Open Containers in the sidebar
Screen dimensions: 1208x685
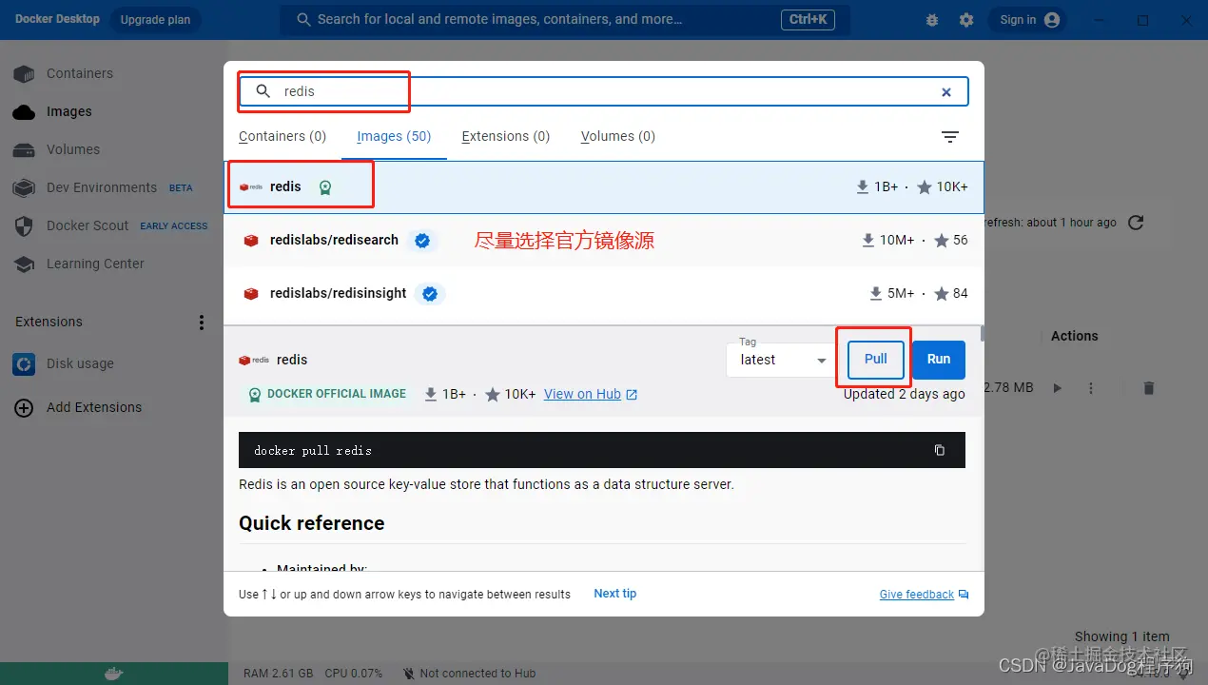[x=79, y=73]
